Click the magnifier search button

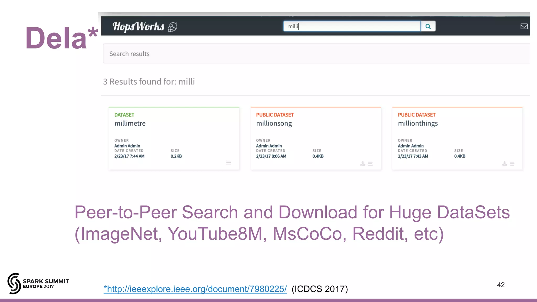click(428, 26)
